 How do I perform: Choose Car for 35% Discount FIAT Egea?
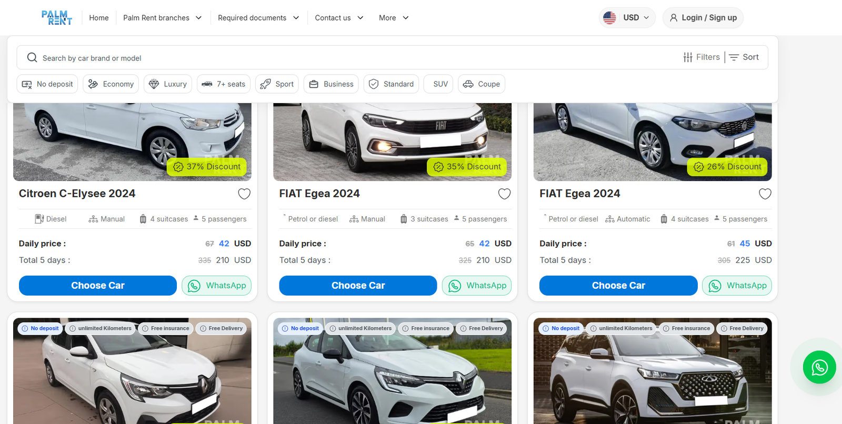point(358,286)
